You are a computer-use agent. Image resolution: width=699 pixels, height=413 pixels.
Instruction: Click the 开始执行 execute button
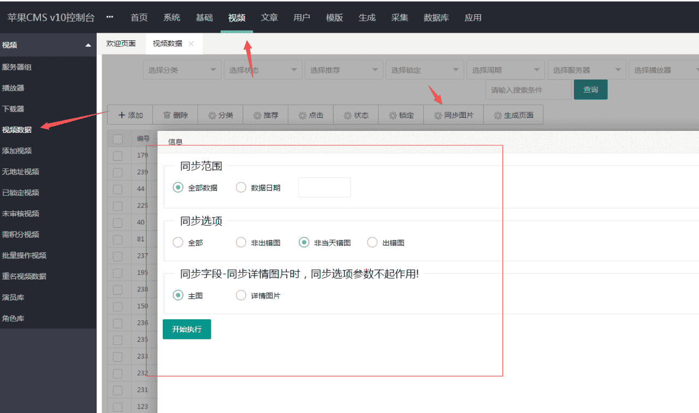[187, 329]
